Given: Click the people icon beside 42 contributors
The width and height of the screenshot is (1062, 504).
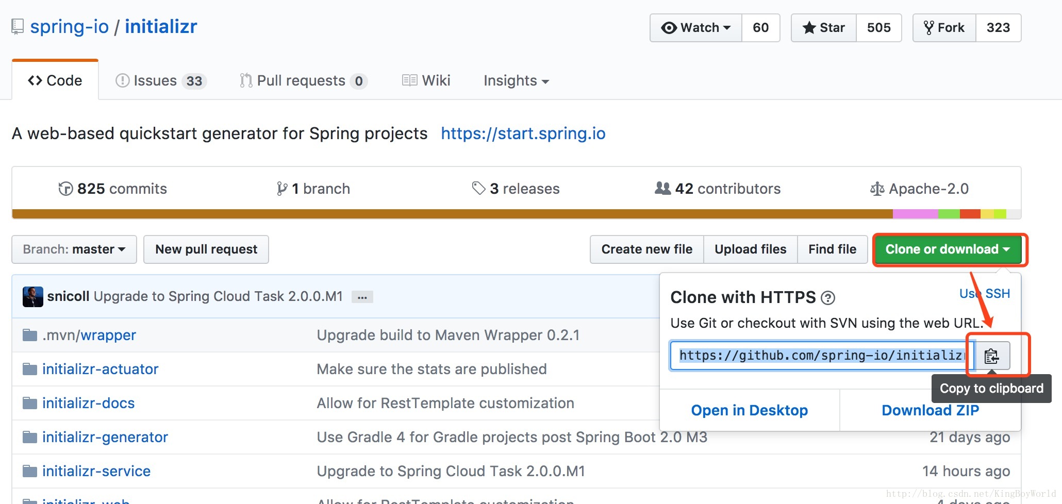Looking at the screenshot, I should tap(662, 188).
